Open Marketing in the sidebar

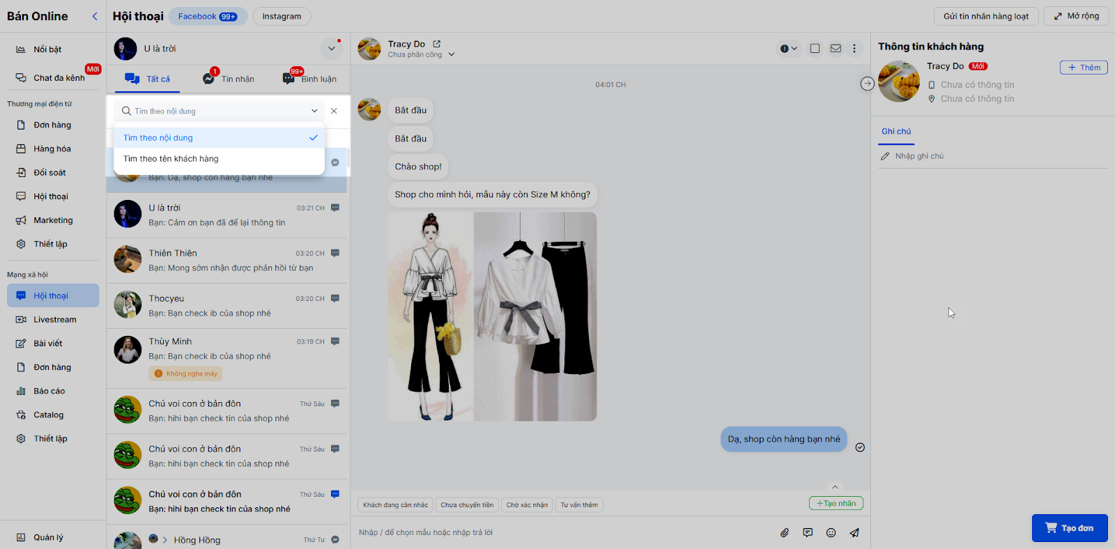point(53,220)
